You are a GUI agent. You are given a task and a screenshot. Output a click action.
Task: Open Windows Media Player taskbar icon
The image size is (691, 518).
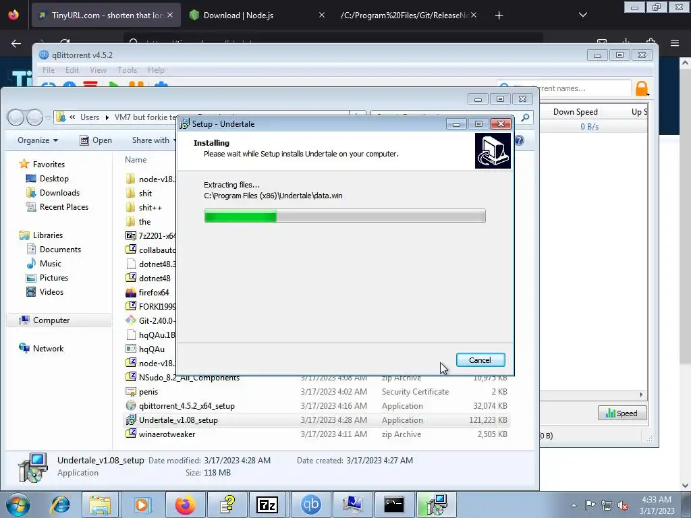click(142, 505)
